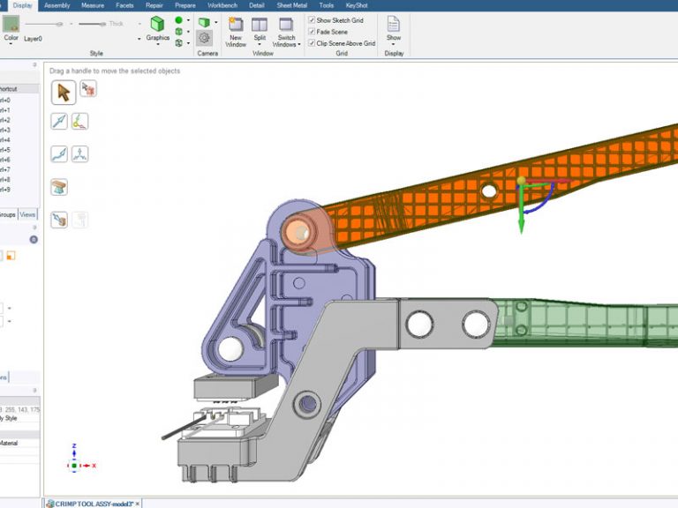Open the Graphics style cube
The height and width of the screenshot is (508, 678).
tap(157, 25)
